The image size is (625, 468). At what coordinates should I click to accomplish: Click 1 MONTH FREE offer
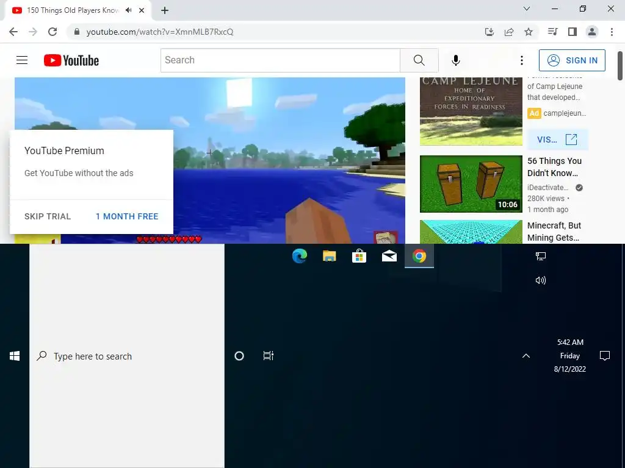click(x=127, y=216)
